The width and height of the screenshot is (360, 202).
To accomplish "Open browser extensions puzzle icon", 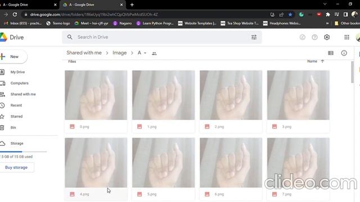I will [x=328, y=15].
